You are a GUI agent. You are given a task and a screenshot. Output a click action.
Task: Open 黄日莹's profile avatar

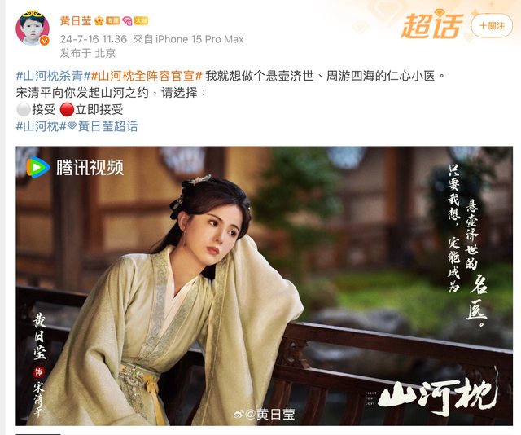point(33,28)
